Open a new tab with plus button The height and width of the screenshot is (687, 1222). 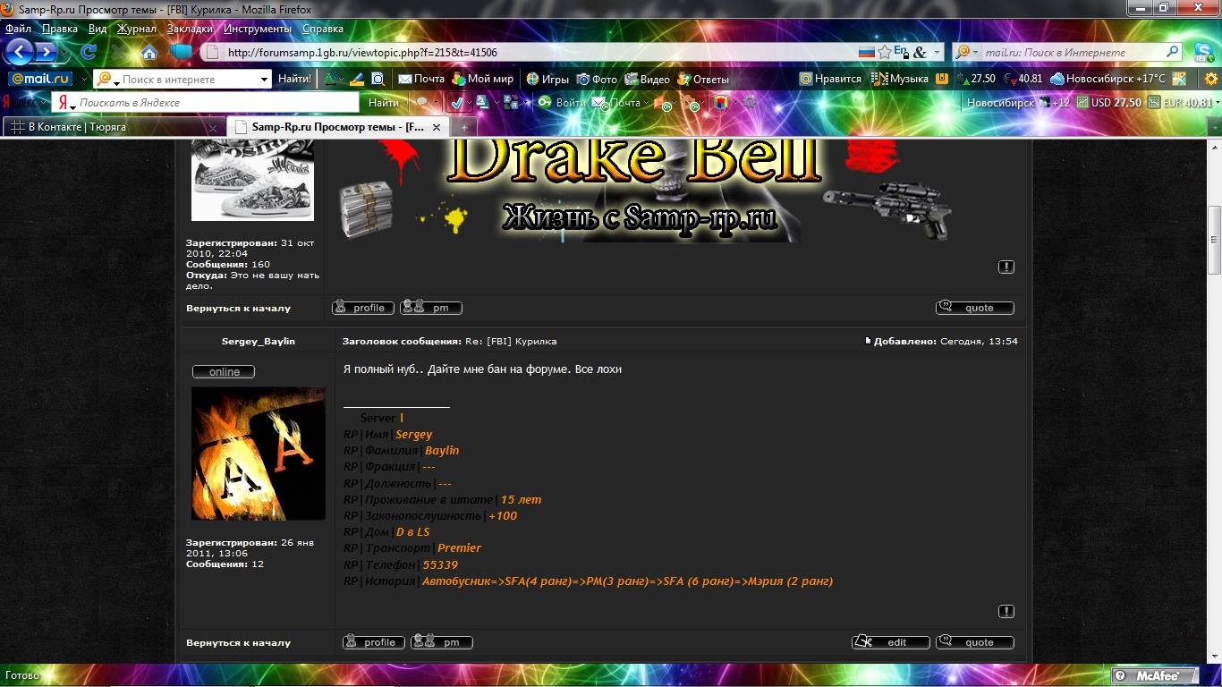[465, 128]
